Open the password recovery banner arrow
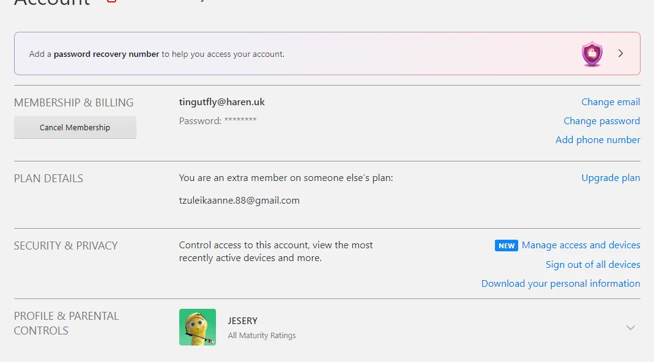Image resolution: width=654 pixels, height=362 pixels. click(x=620, y=53)
